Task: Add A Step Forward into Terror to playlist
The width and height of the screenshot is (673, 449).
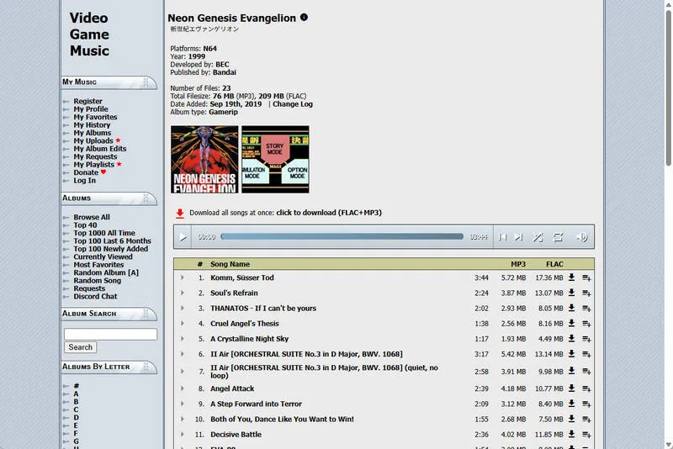Action: tap(586, 404)
